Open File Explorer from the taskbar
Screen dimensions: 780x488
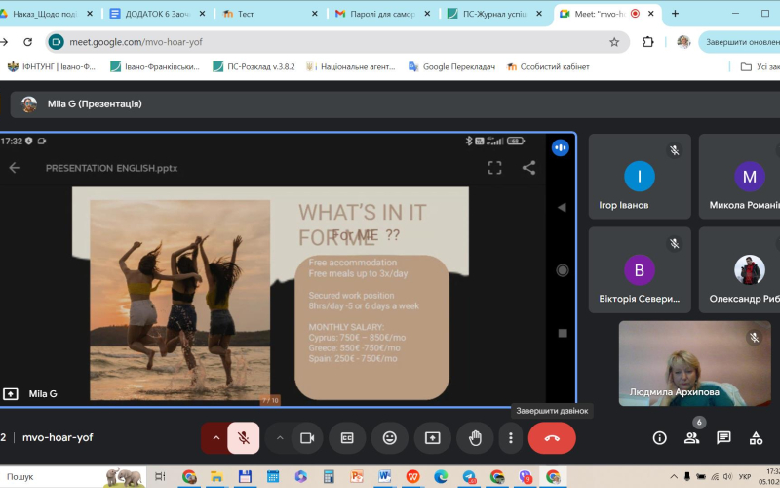click(215, 477)
